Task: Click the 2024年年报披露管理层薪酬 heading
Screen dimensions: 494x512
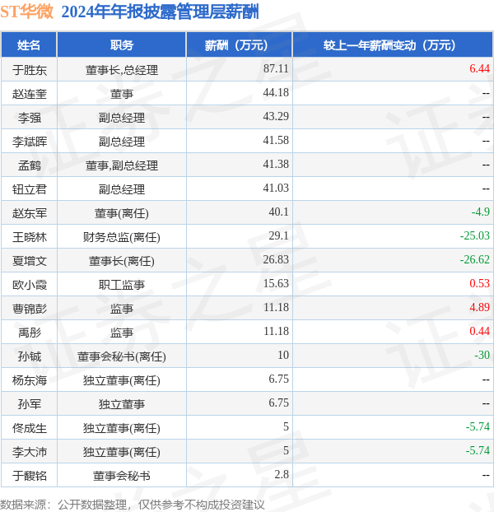Action: 160,12
